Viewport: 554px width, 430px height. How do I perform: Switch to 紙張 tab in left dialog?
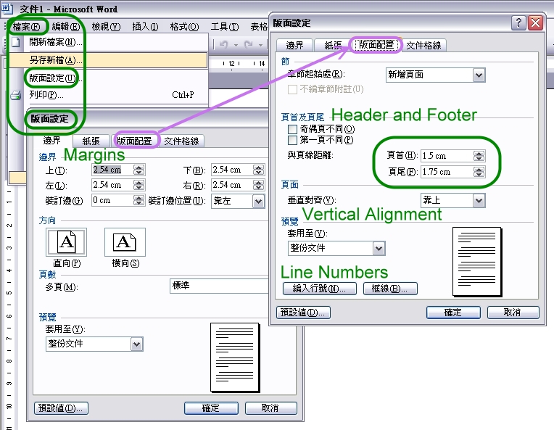(x=91, y=141)
